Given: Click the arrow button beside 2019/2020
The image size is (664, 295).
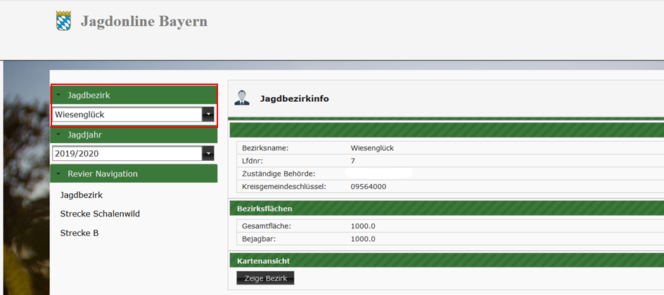Looking at the screenshot, I should click(x=207, y=153).
